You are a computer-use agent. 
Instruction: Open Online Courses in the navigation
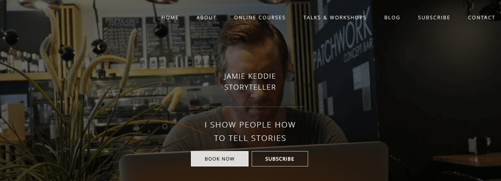260,18
